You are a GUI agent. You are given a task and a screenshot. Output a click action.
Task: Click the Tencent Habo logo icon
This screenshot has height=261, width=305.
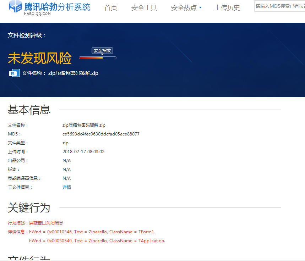[16, 7]
